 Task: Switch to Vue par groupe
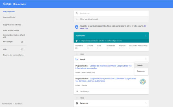(9, 12)
